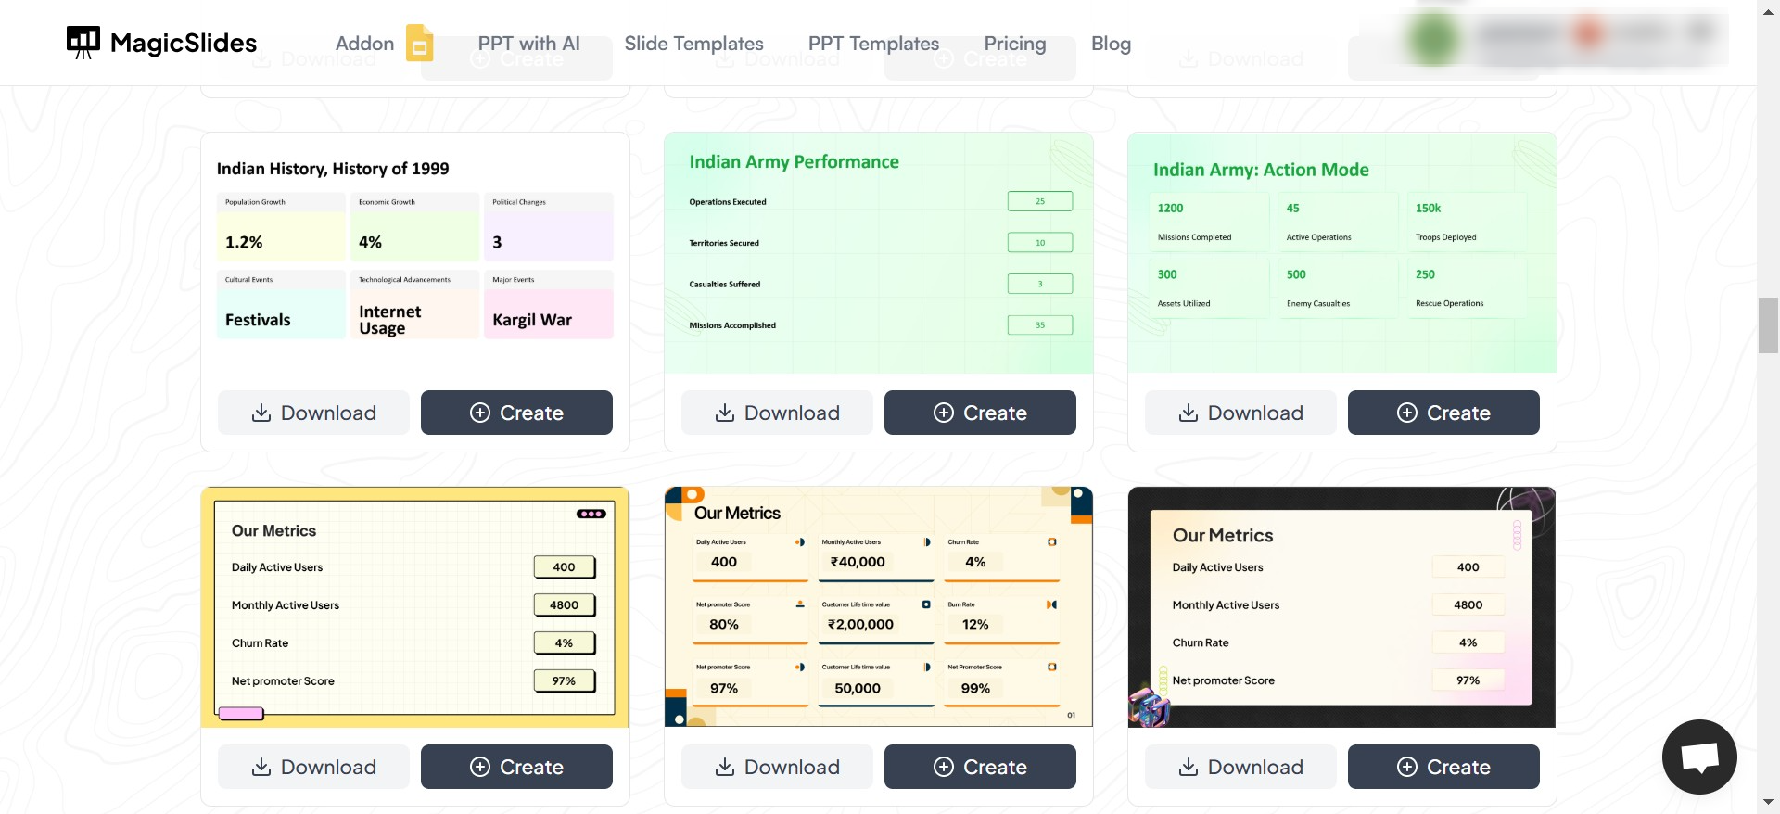Click the 'Enemy Casualties' label
The width and height of the screenshot is (1780, 814).
(1318, 303)
